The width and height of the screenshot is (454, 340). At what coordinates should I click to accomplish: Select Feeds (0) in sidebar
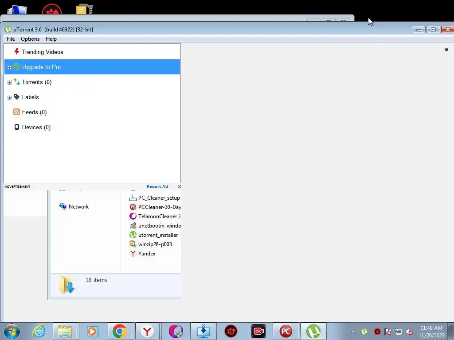pyautogui.click(x=92, y=112)
